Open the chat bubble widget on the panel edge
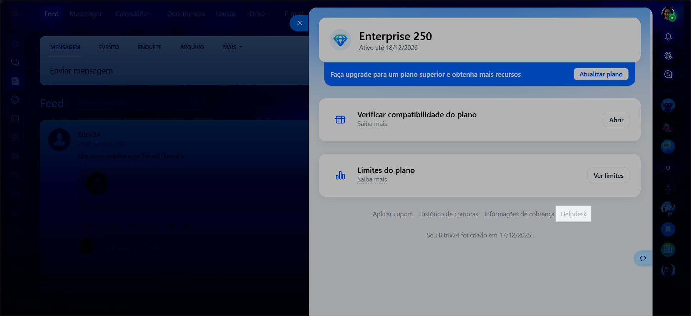 [643, 258]
